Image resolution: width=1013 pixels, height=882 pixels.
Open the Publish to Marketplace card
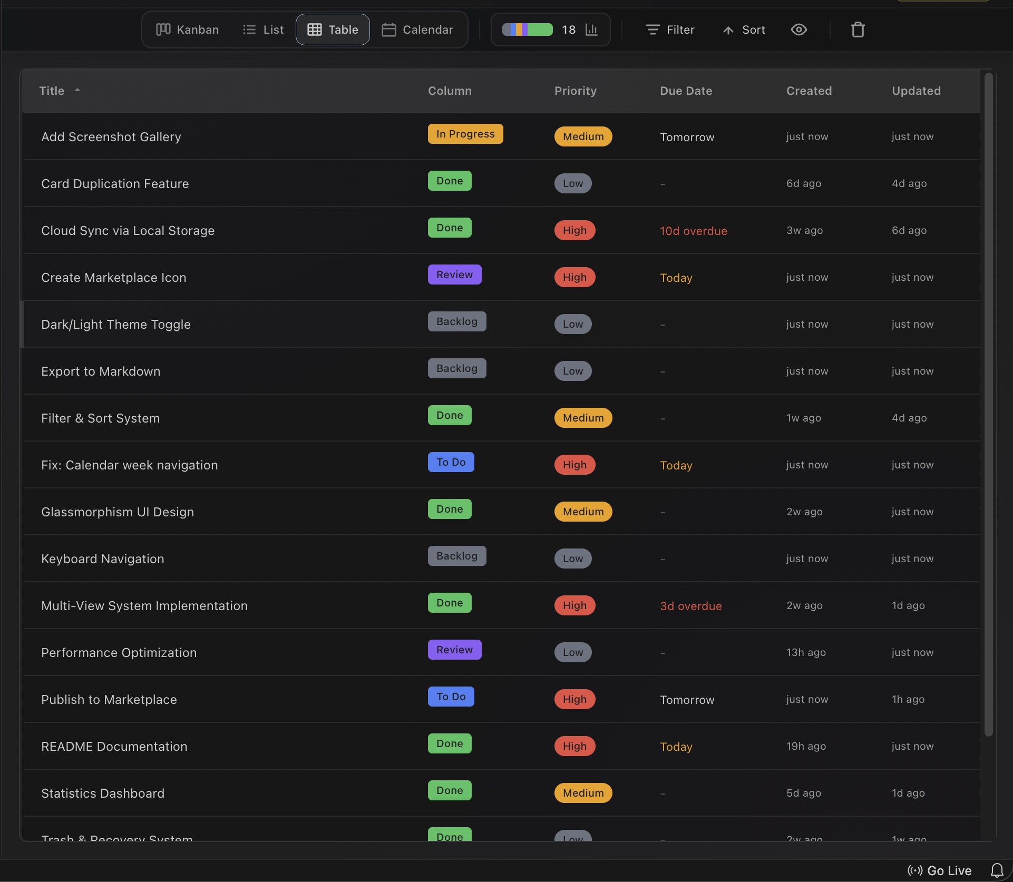pyautogui.click(x=109, y=699)
